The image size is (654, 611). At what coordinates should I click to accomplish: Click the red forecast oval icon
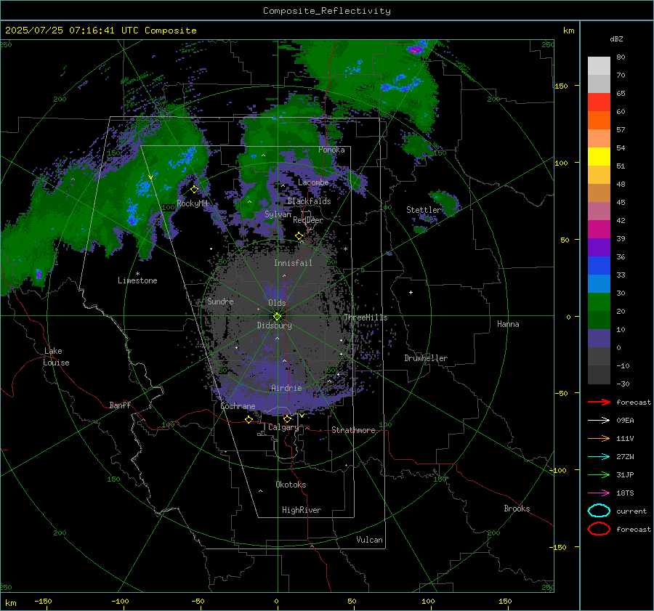click(x=599, y=529)
